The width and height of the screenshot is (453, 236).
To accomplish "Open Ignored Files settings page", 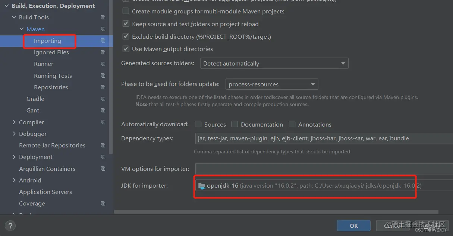I will tap(51, 52).
